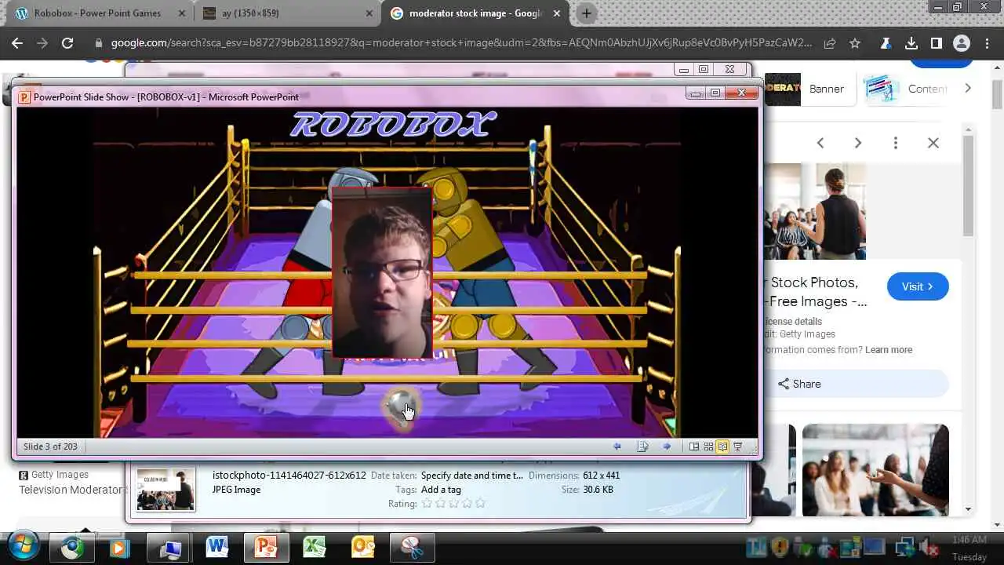
Task: Open related image of applauding audience
Action: [875, 470]
